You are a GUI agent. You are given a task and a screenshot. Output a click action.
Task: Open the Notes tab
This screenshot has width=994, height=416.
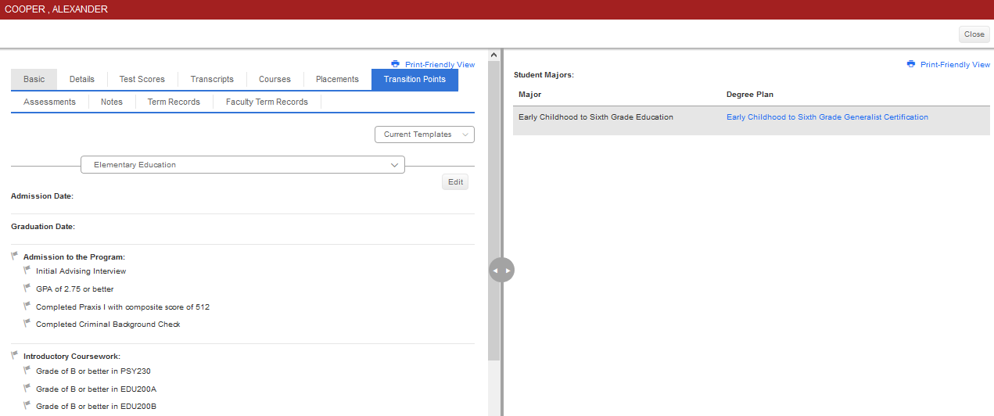[x=112, y=102]
